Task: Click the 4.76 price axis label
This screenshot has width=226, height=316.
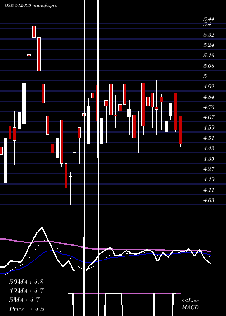Action: pos(209,107)
